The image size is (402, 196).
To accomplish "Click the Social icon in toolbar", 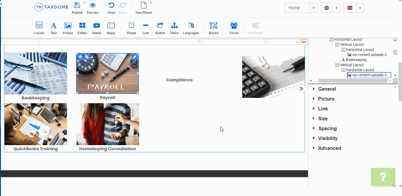I will pyautogui.click(x=234, y=26).
